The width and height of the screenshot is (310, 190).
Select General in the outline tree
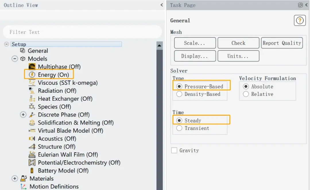(38, 51)
